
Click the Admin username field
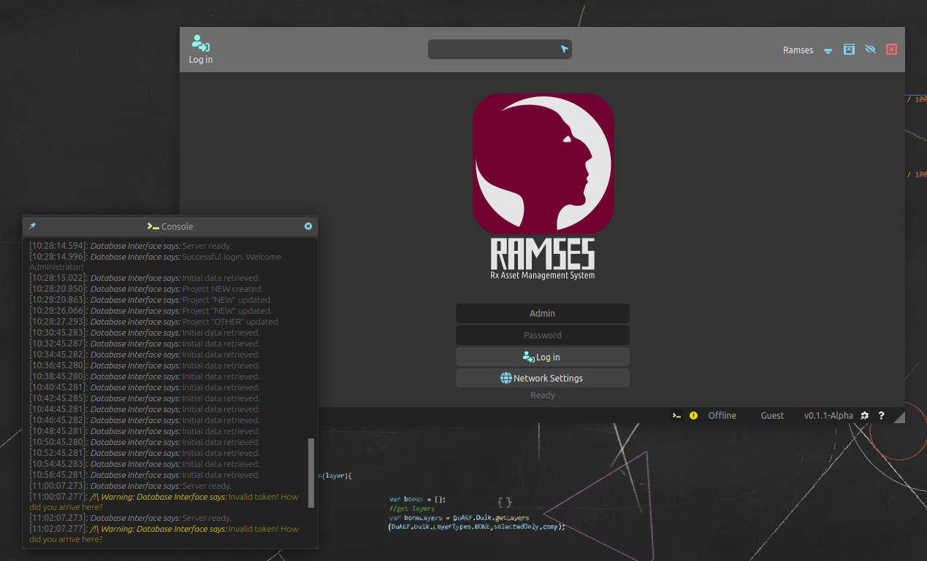(x=542, y=314)
